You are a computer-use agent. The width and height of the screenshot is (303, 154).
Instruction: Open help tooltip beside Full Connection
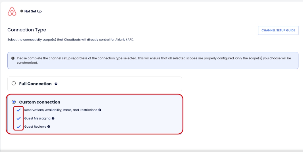tap(56, 84)
